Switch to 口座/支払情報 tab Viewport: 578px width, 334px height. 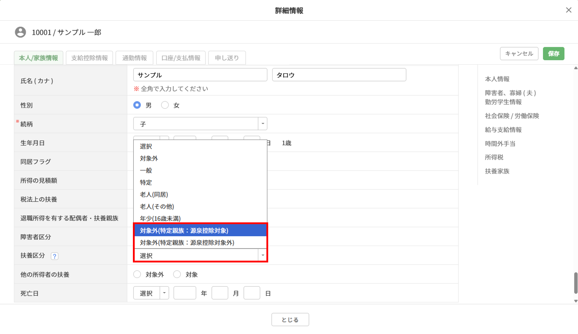pos(181,58)
